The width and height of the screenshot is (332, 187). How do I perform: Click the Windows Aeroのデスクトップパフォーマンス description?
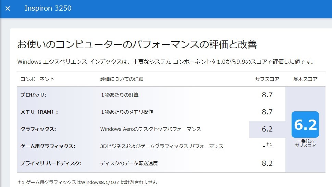tap(150, 129)
